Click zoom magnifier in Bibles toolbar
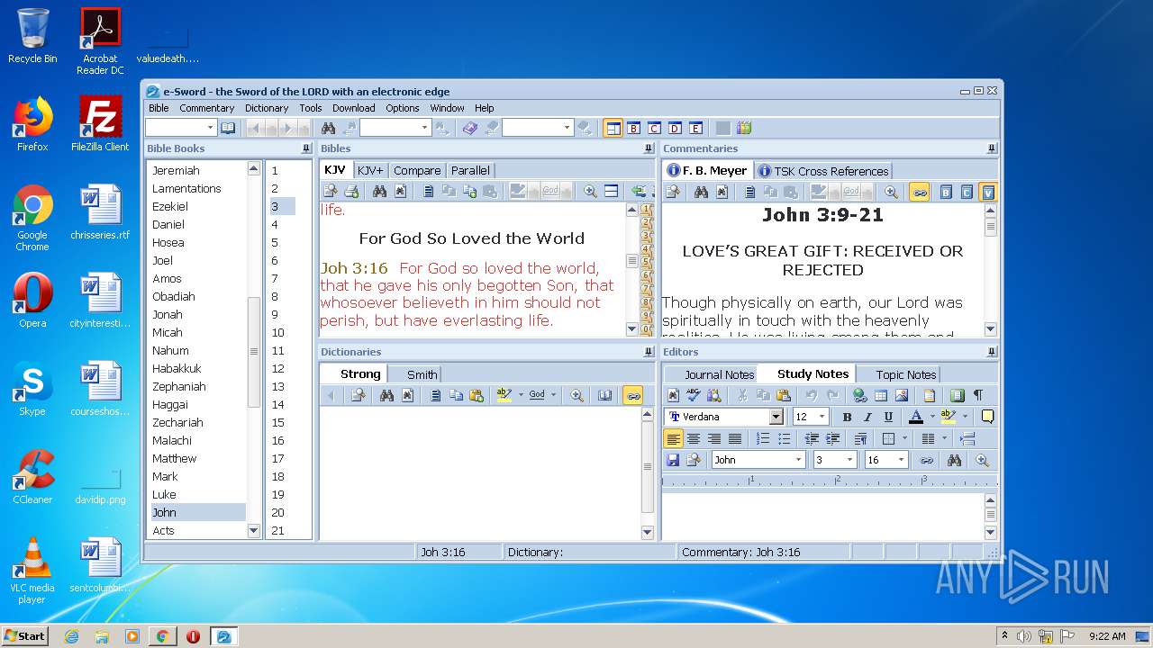This screenshot has height=648, width=1153. [x=590, y=191]
